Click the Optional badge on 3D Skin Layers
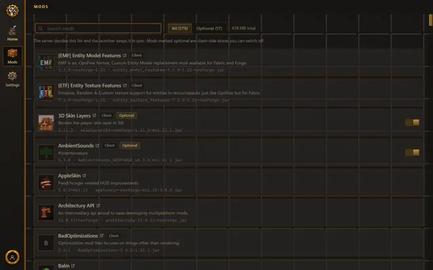The image size is (433, 270). click(127, 115)
